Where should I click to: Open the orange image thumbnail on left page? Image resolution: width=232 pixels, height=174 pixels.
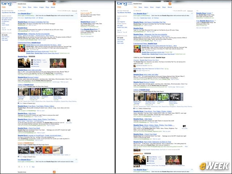(47, 150)
